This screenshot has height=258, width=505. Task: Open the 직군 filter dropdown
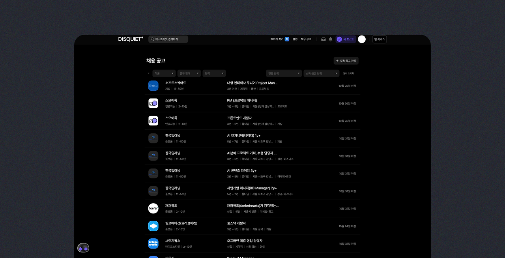(x=164, y=73)
